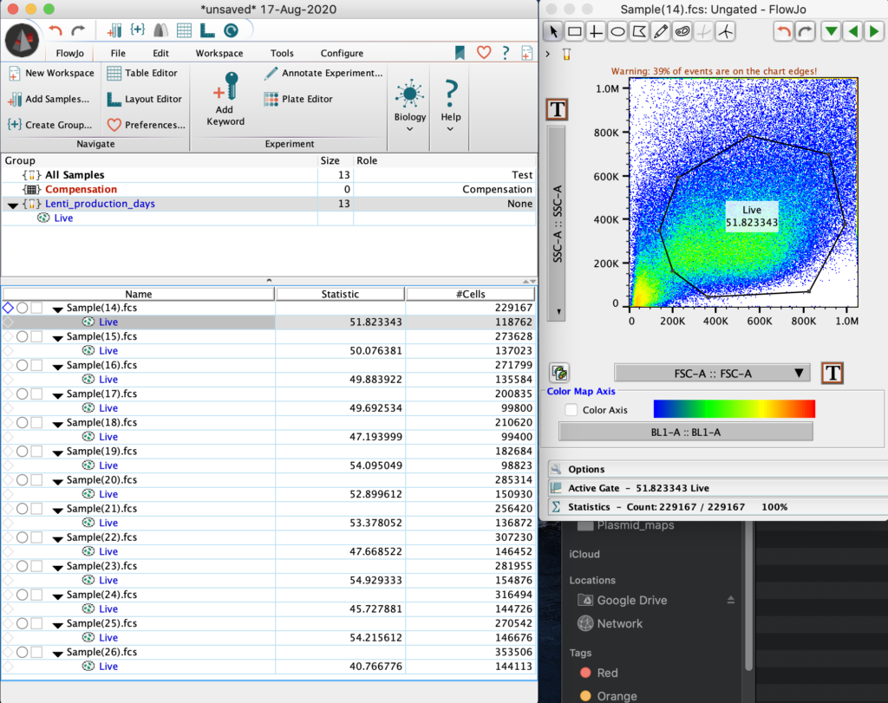888x703 pixels.
Task: Click the FlowJo logo button
Action: point(22,41)
